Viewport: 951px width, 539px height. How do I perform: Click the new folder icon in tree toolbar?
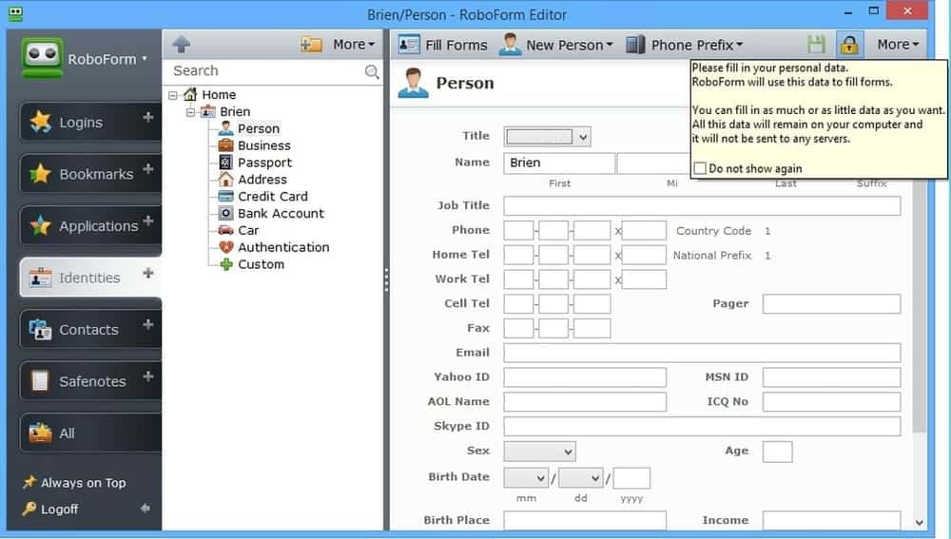pyautogui.click(x=311, y=45)
